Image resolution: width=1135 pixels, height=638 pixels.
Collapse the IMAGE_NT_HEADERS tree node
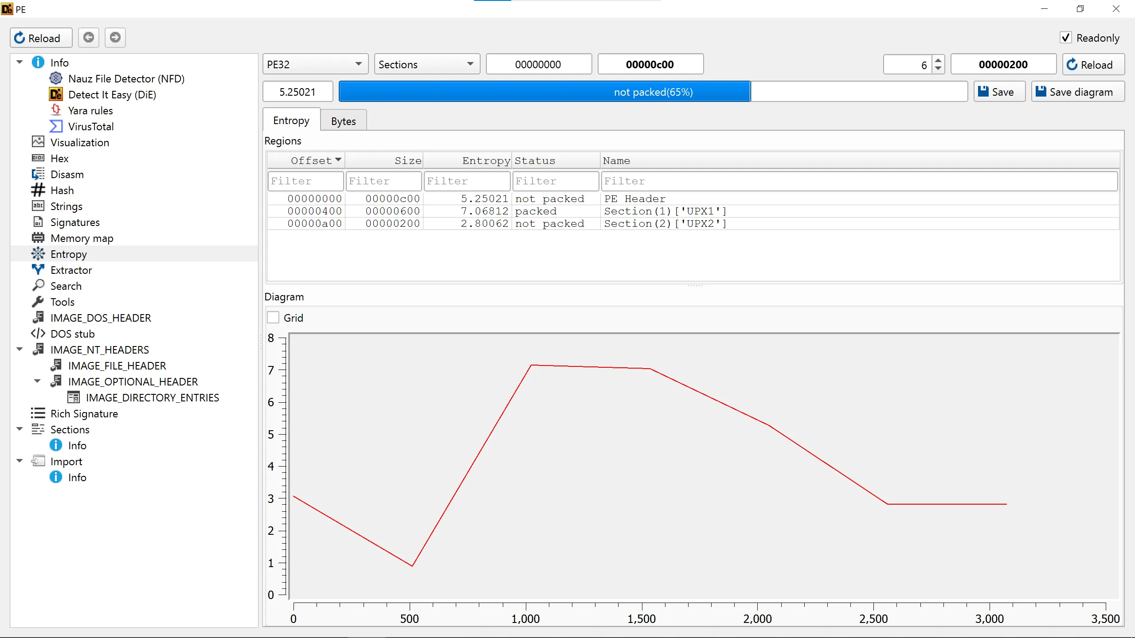[x=20, y=350]
